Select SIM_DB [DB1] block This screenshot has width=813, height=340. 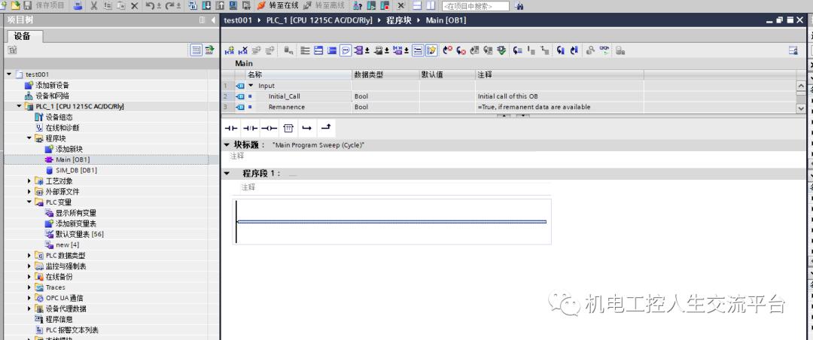[x=76, y=170]
